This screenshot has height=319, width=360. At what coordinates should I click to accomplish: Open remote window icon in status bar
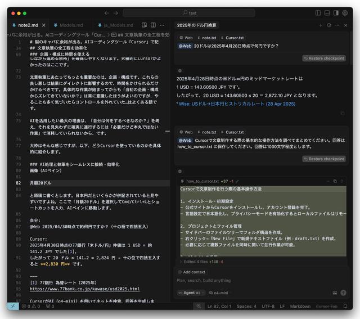(x=13, y=307)
